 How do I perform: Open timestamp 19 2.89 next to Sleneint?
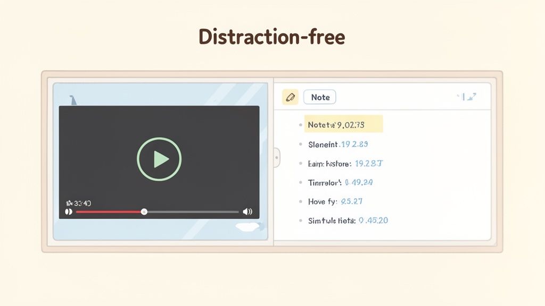coord(354,144)
